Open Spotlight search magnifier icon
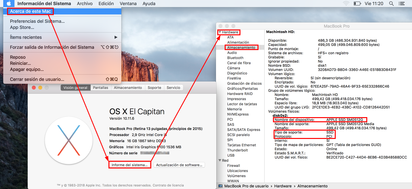The width and height of the screenshot is (412, 189). [391, 4]
